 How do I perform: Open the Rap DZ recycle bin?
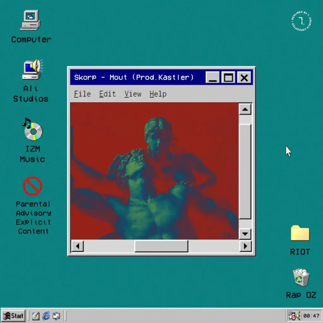pyautogui.click(x=301, y=278)
